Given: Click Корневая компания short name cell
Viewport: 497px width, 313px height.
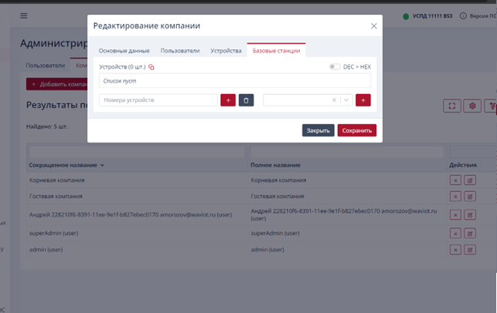Looking at the screenshot, I should [56, 180].
